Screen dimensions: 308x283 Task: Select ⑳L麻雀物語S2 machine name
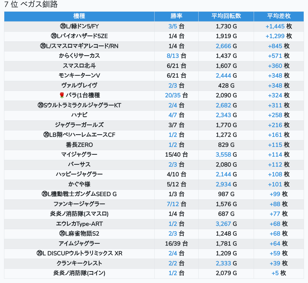79,234
